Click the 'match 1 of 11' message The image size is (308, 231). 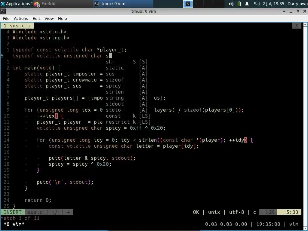pos(20,218)
